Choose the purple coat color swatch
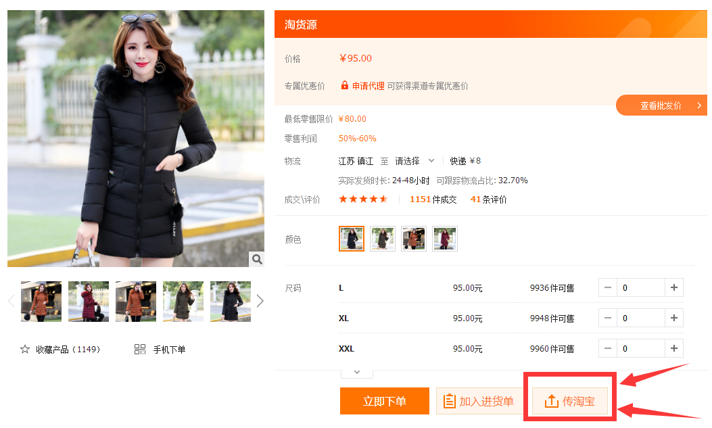The height and width of the screenshot is (428, 712). pos(445,239)
